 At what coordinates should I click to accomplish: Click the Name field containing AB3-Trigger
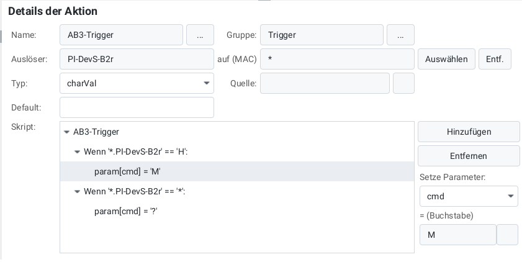[121, 35]
